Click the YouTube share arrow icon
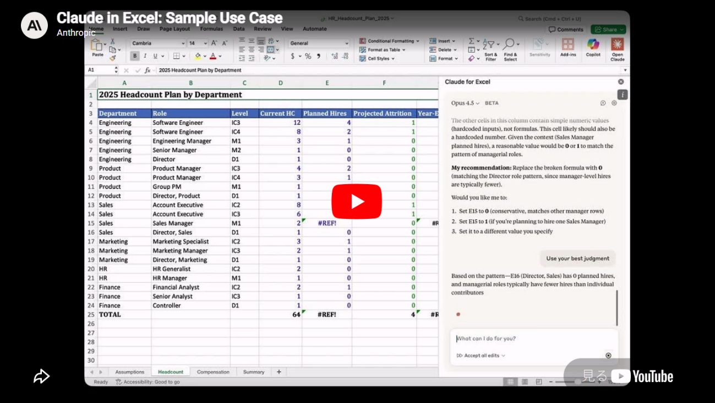 tap(42, 376)
